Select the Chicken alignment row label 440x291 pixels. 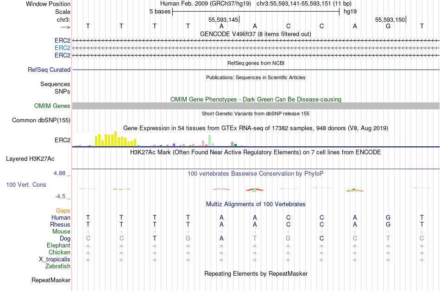pos(59,252)
